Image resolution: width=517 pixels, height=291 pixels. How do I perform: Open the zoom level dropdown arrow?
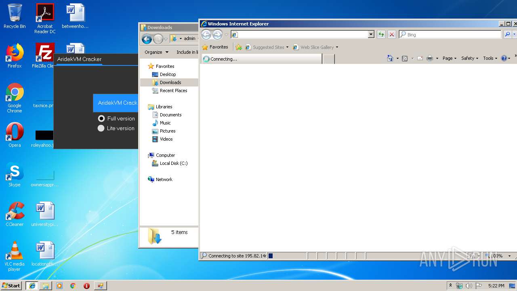click(509, 256)
